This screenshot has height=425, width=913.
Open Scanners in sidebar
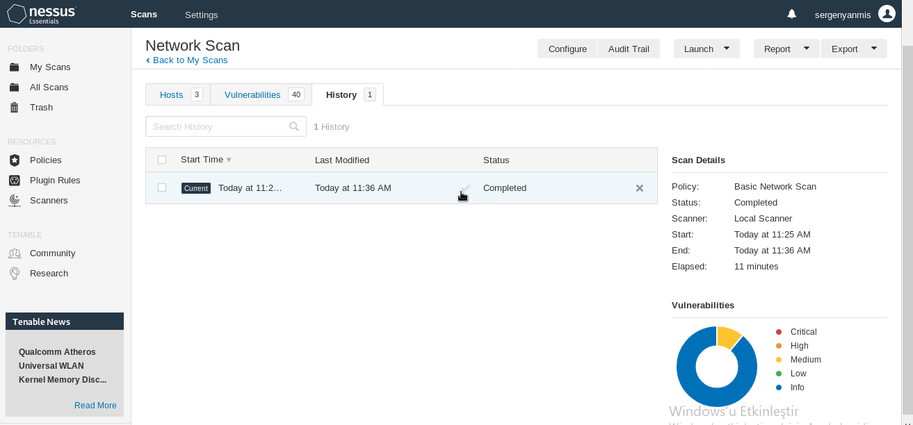[49, 201]
